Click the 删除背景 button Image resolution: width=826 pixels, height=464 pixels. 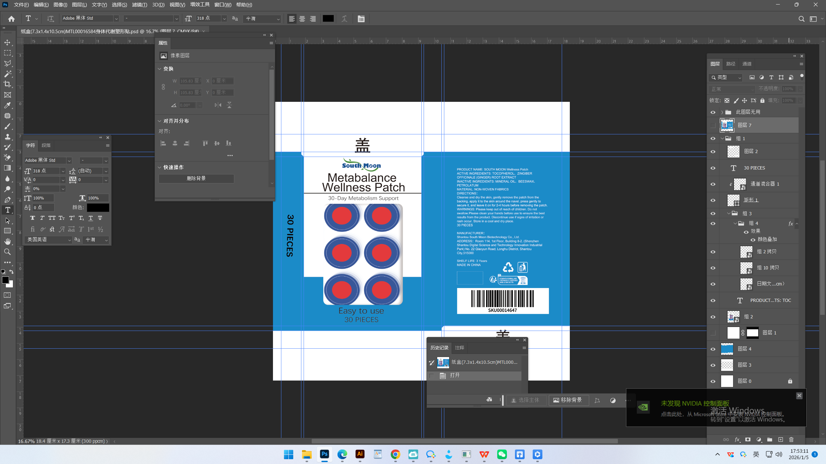(196, 179)
